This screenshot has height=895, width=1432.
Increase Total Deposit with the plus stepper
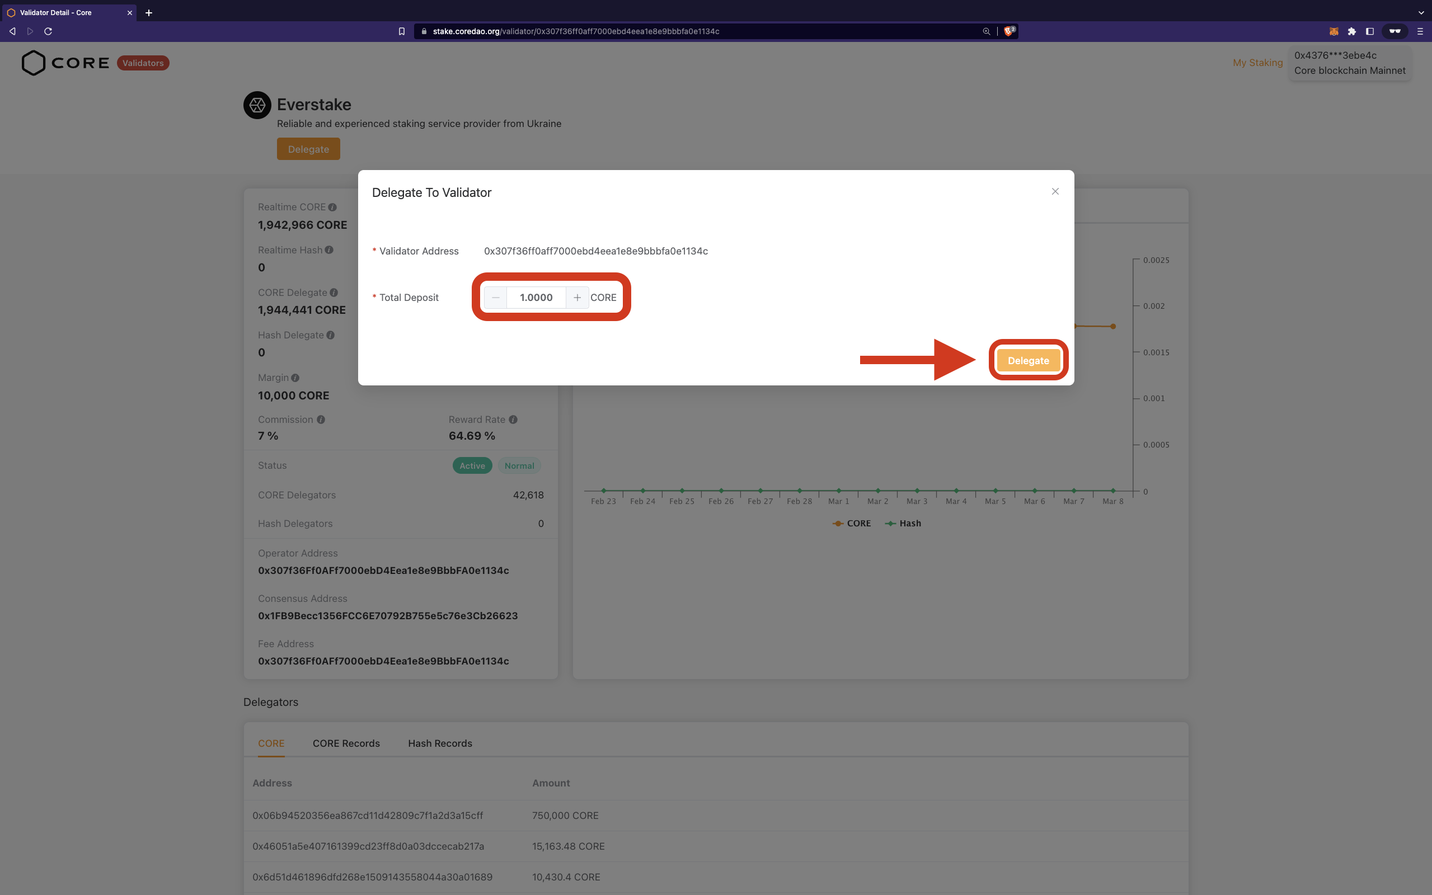577,297
